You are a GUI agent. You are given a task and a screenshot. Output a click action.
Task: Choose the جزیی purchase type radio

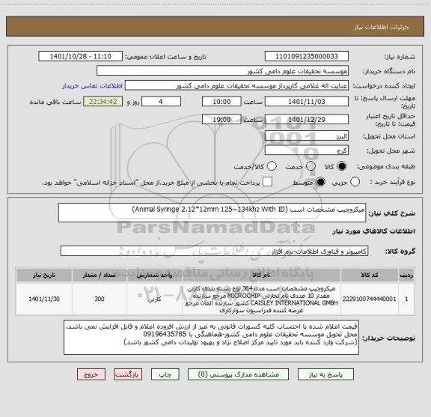355,182
